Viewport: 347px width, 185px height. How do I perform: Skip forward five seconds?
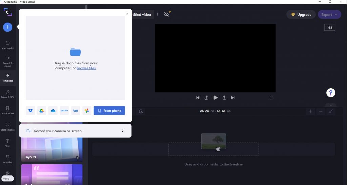coord(224,98)
